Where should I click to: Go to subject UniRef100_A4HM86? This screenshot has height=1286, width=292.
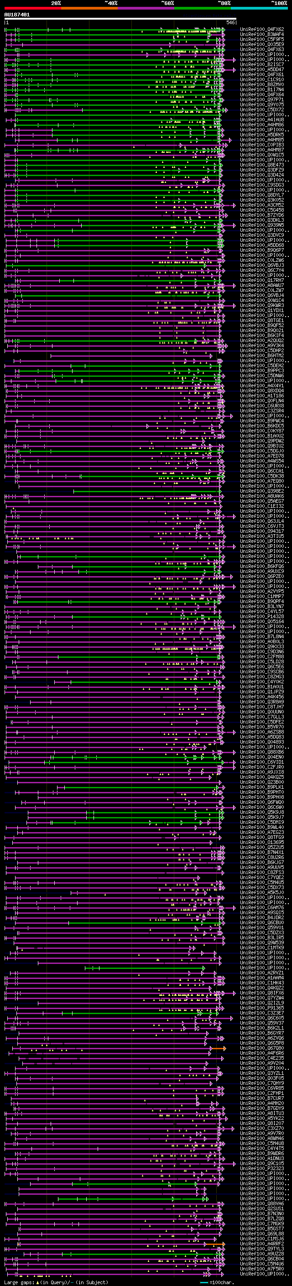262,125
